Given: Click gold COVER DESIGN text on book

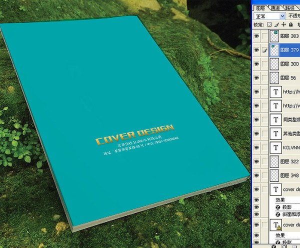Looking at the screenshot, I should (x=135, y=134).
